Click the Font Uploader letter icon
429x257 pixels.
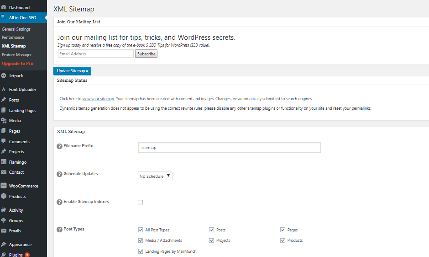[x=4, y=90]
